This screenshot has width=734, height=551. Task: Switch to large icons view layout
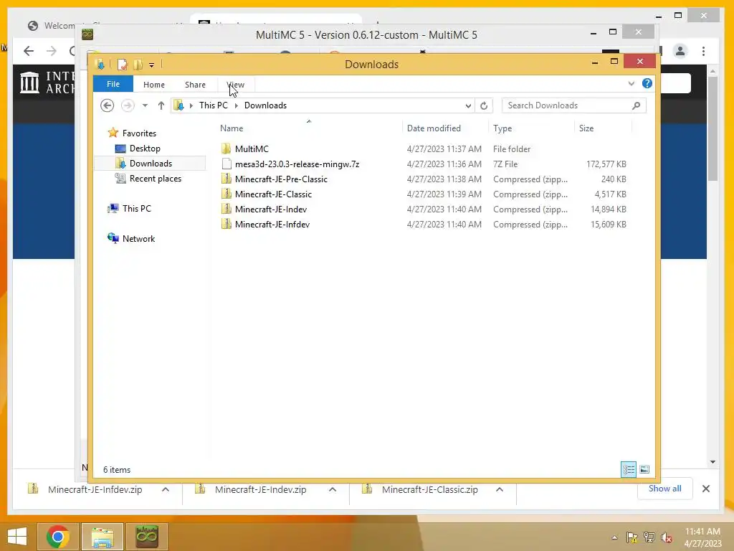click(x=644, y=469)
